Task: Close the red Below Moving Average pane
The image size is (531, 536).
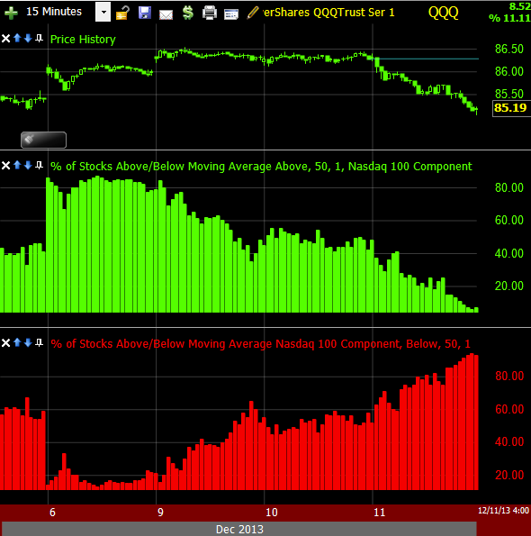Action: (x=5, y=343)
